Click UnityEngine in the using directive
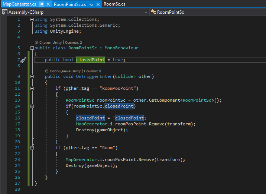Screen dimensions: 266x194 click(64, 32)
